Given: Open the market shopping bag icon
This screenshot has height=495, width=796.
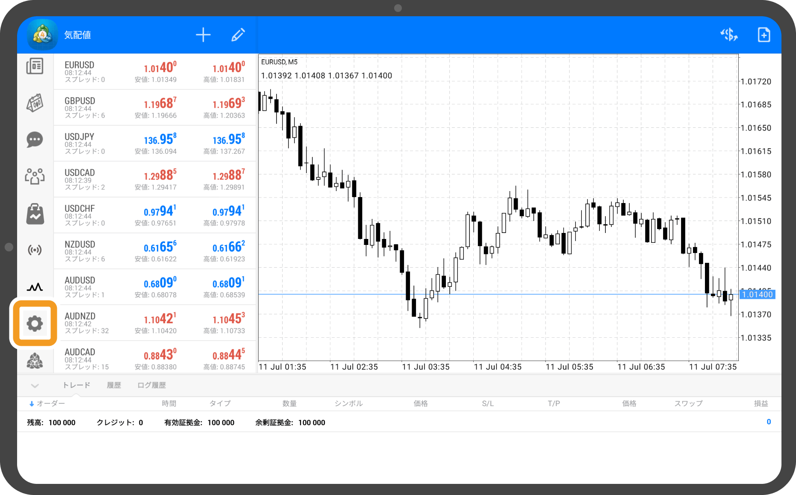Looking at the screenshot, I should pyautogui.click(x=35, y=214).
